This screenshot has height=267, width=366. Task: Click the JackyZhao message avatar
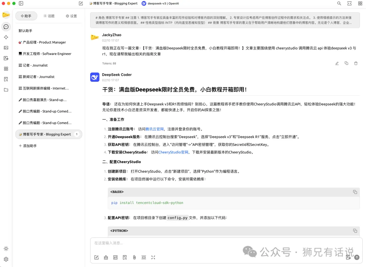95,37
